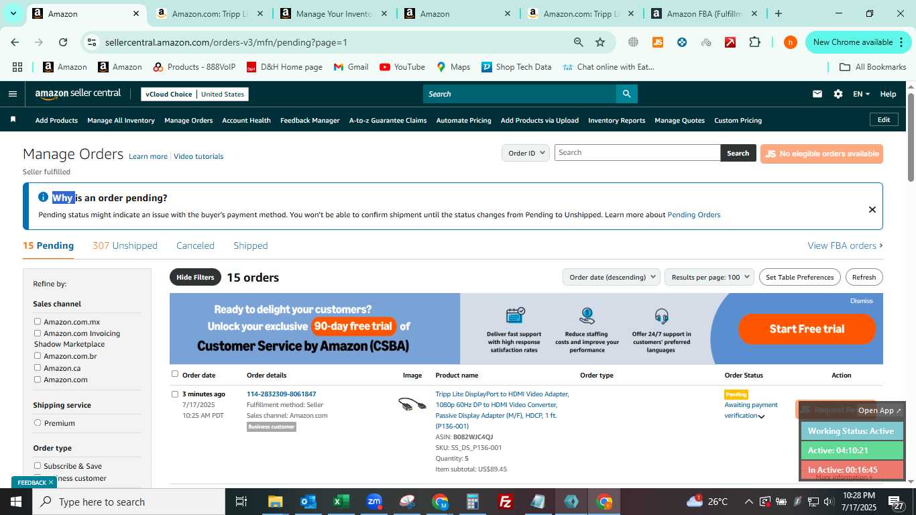
Task: Open the Order ID search type dropdown
Action: (526, 153)
